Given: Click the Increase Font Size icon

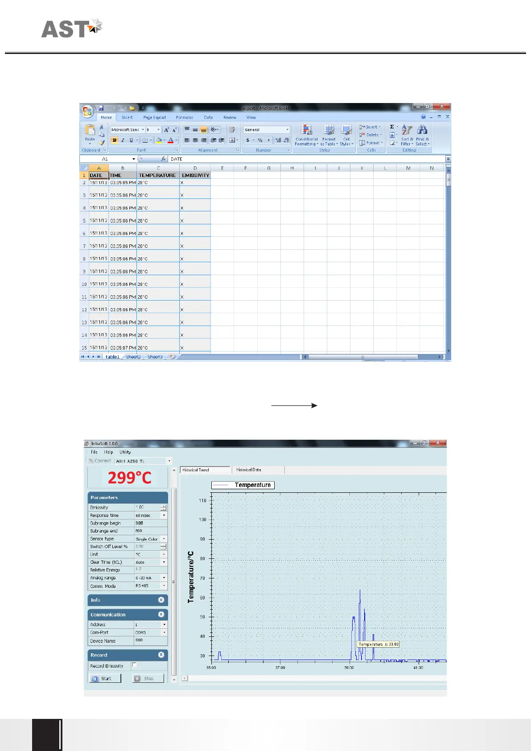Looking at the screenshot, I should (x=166, y=130).
